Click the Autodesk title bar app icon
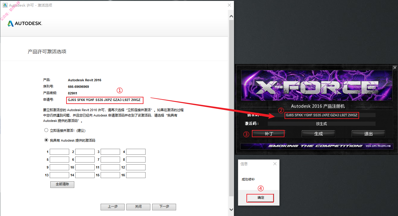Screen dimensions: 398x216 point(5,5)
